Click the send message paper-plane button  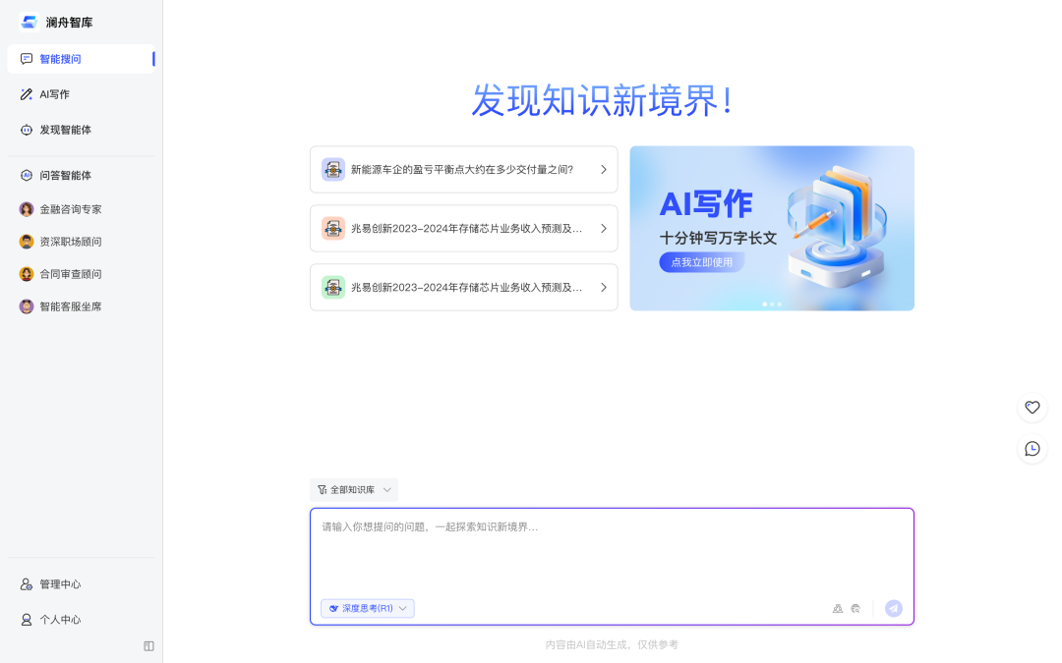pos(893,608)
